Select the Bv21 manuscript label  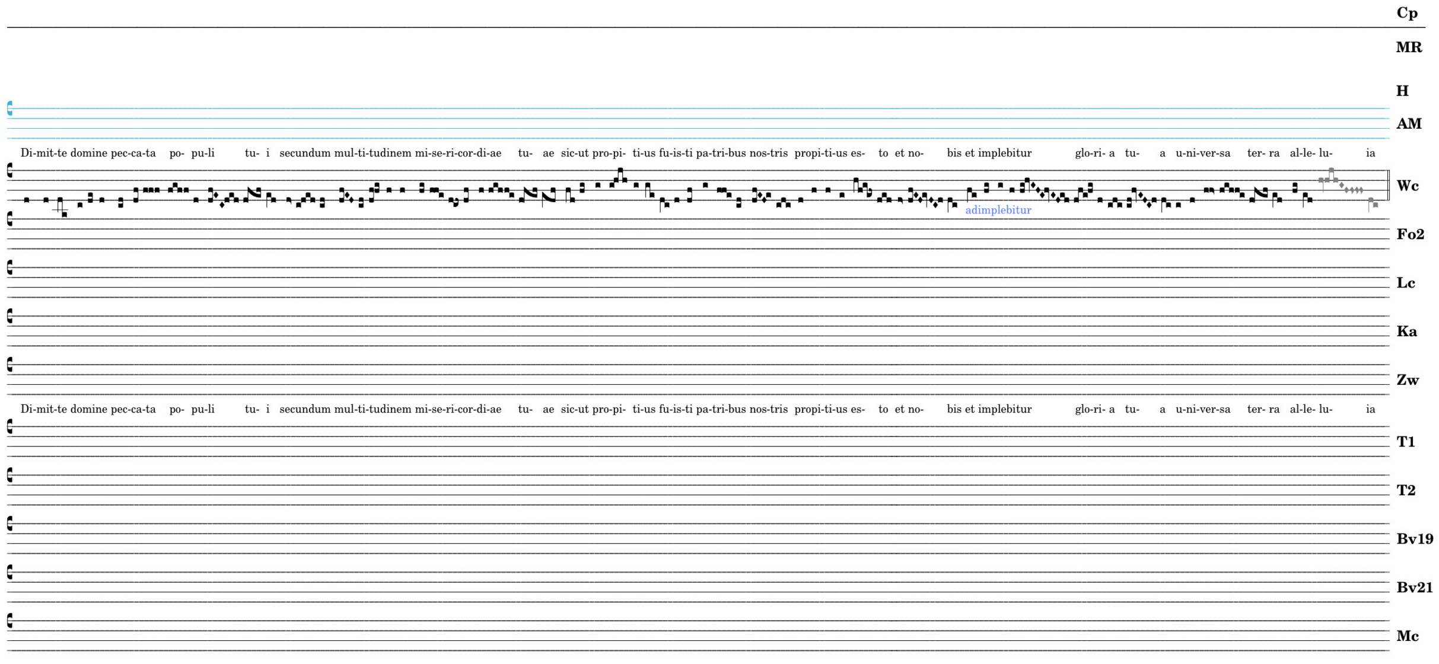(1414, 588)
